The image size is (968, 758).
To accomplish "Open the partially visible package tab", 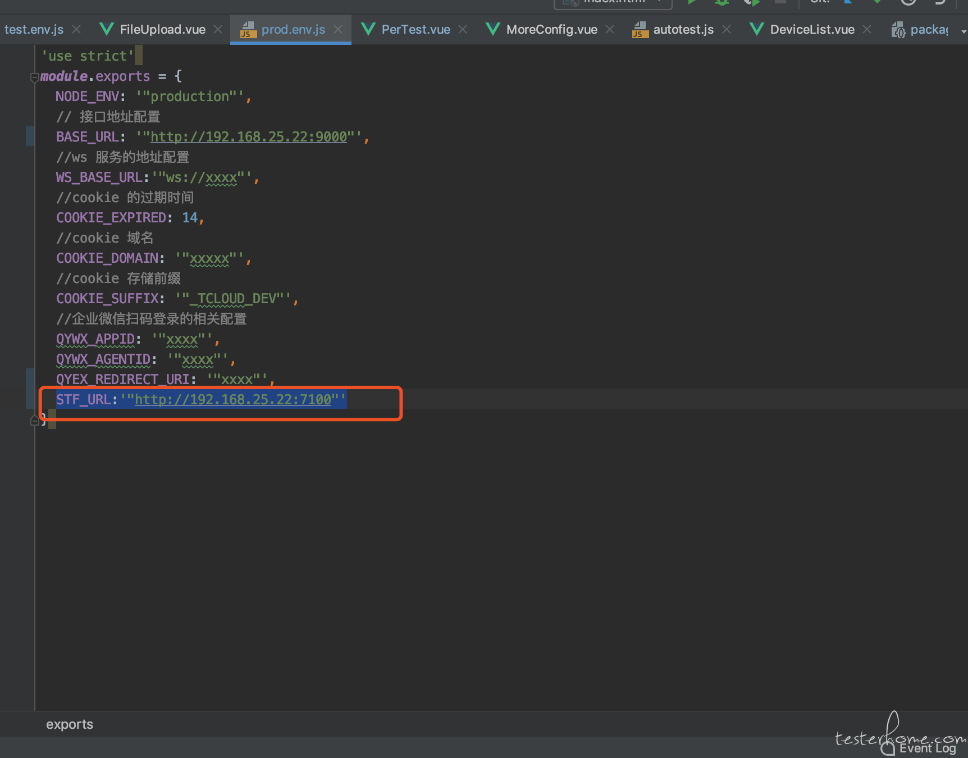I will [x=921, y=29].
